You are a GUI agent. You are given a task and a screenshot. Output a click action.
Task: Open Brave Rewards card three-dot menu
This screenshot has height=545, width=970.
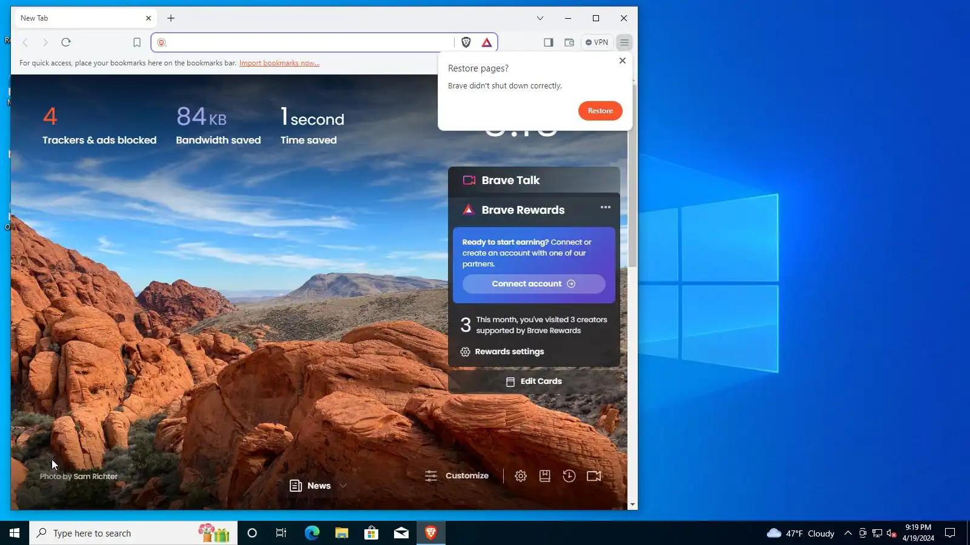click(606, 207)
